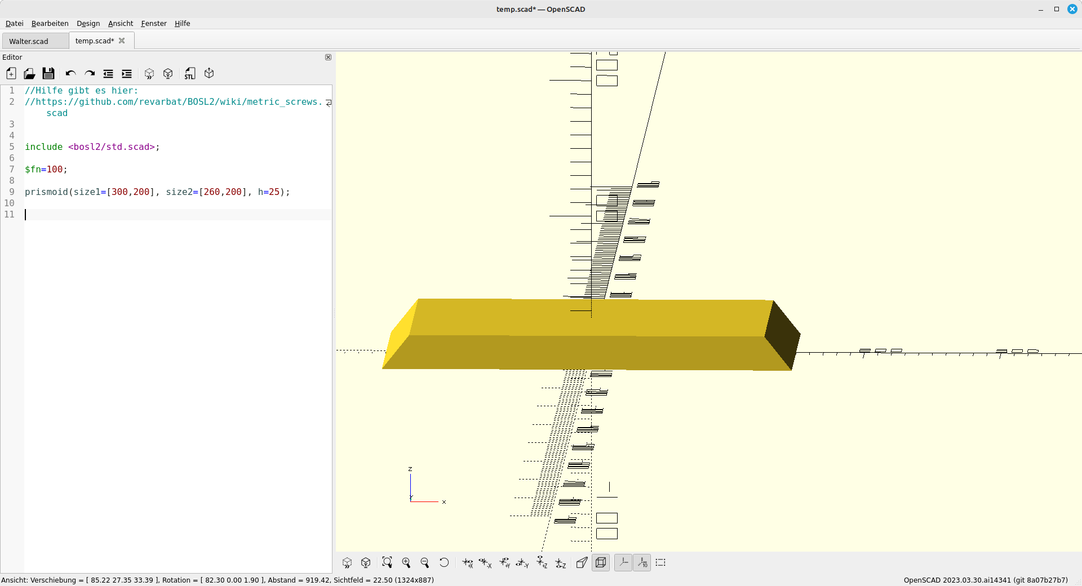
Task: Switch to the top view (+Z)
Action: coord(542,562)
